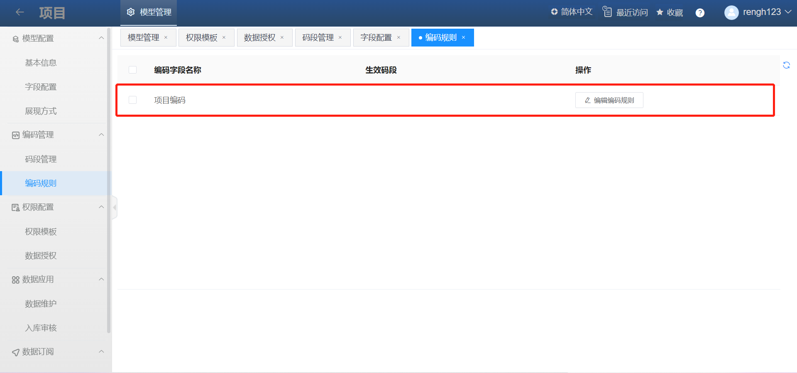Close the 权限模板 tab
797x373 pixels.
(224, 38)
